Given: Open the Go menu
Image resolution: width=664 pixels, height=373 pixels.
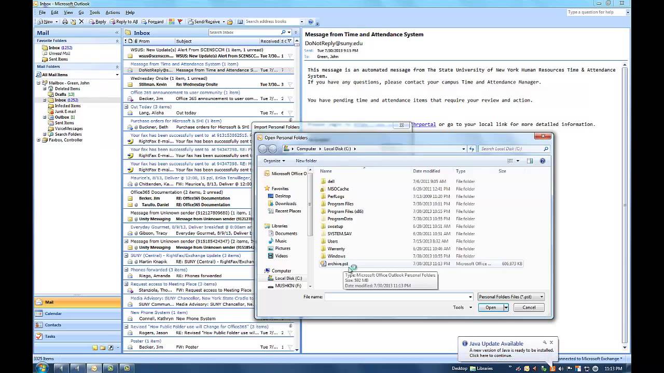Looking at the screenshot, I should [x=81, y=12].
